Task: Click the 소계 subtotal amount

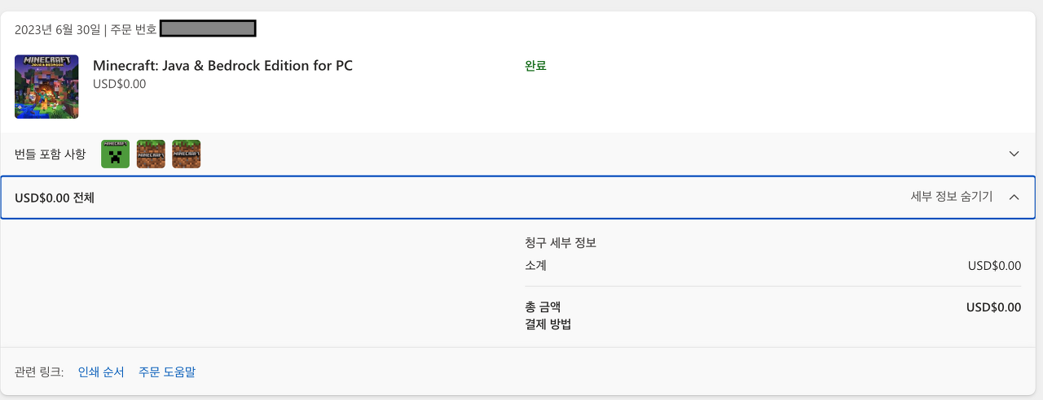Action: coord(993,266)
